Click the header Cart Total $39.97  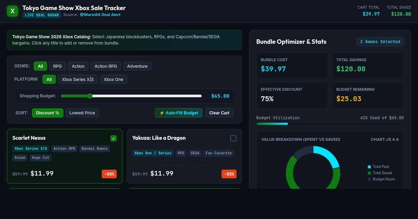pyautogui.click(x=371, y=14)
